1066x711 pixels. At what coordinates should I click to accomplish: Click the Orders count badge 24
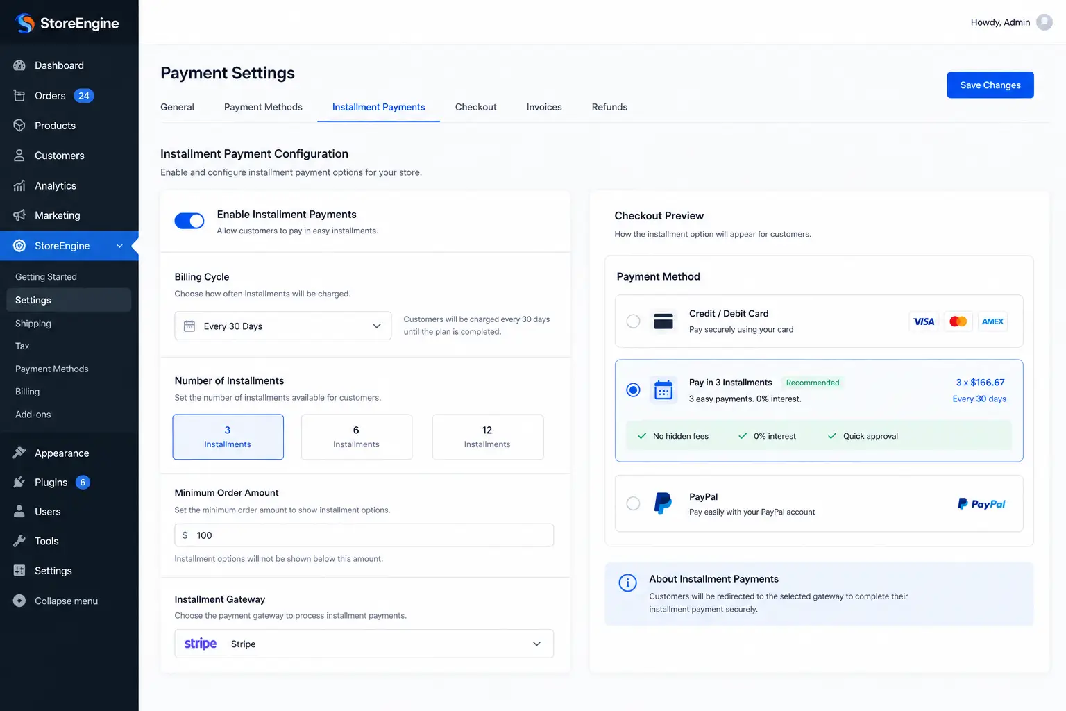[x=84, y=96]
